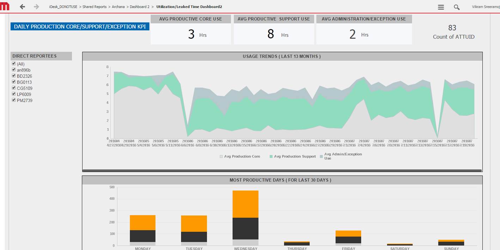The height and width of the screenshot is (250, 500).
Task: Uncheck the BD2326 reportee checkbox
Action: point(14,76)
